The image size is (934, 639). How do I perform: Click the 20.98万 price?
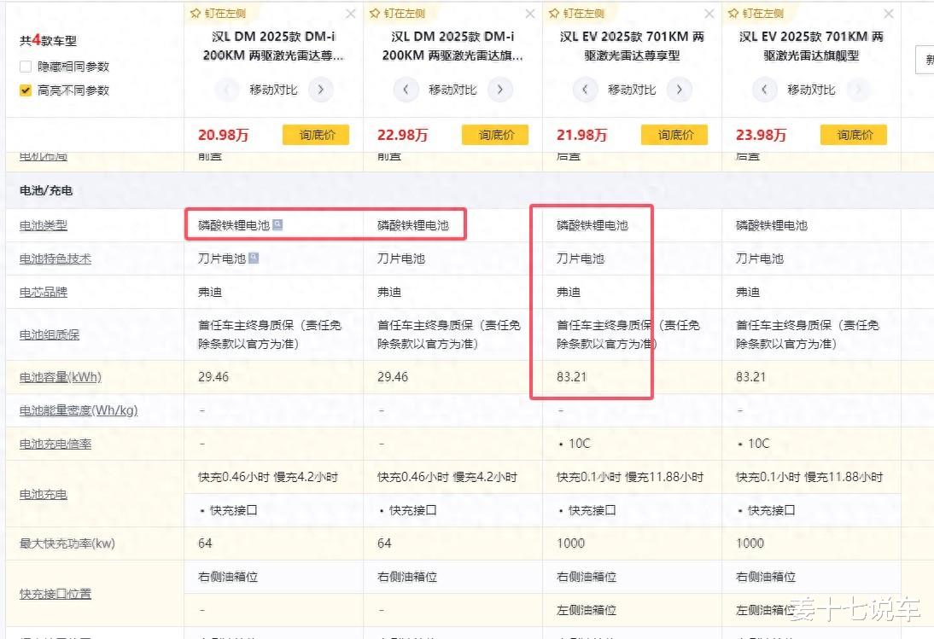(x=224, y=135)
